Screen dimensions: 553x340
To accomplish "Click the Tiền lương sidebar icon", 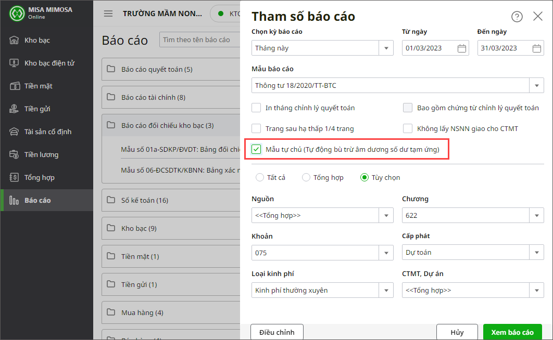I will coord(15,154).
